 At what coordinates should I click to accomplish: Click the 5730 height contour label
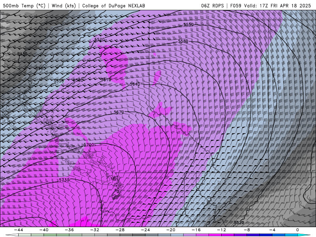coord(64,180)
